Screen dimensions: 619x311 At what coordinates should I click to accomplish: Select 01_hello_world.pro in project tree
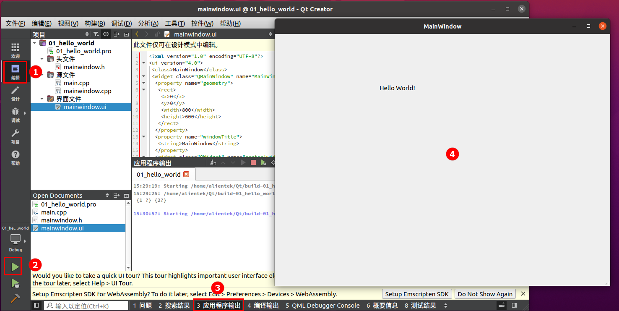point(83,51)
